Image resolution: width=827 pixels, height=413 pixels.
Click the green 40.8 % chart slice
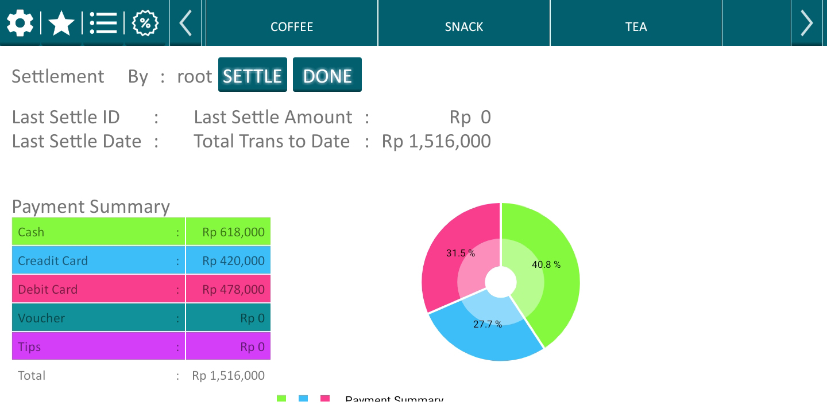coord(548,270)
